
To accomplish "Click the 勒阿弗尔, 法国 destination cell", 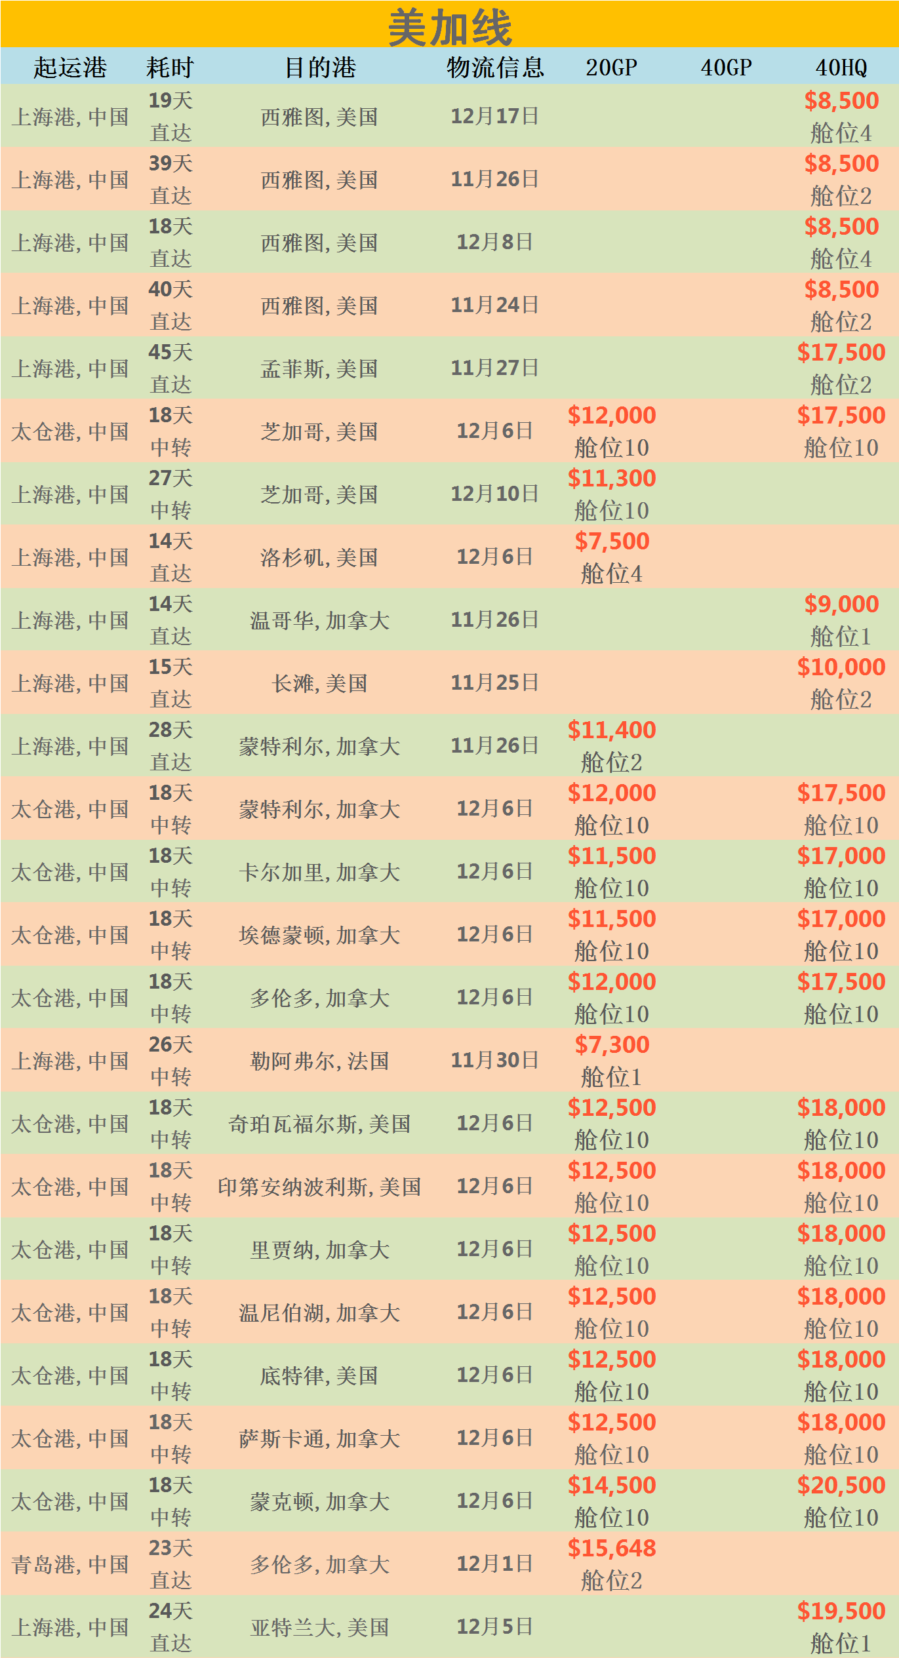I will (319, 1061).
